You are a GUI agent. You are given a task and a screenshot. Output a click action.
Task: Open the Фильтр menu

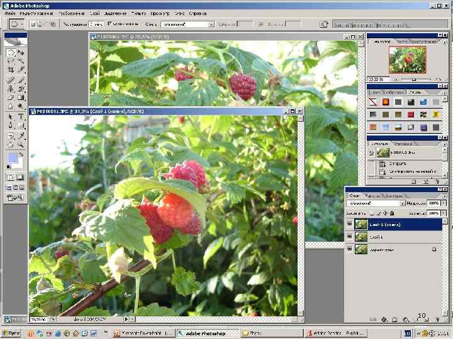(x=138, y=13)
